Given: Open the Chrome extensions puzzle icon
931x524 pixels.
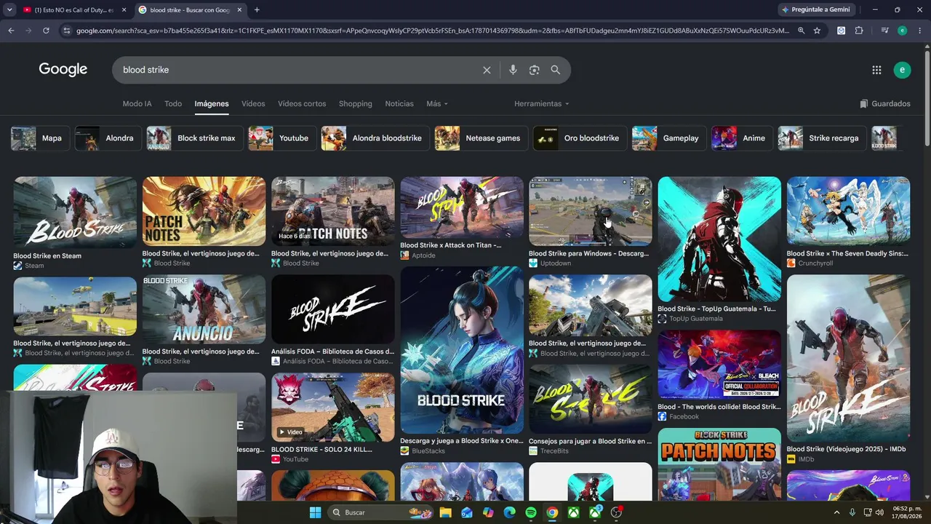Looking at the screenshot, I should [x=859, y=31].
